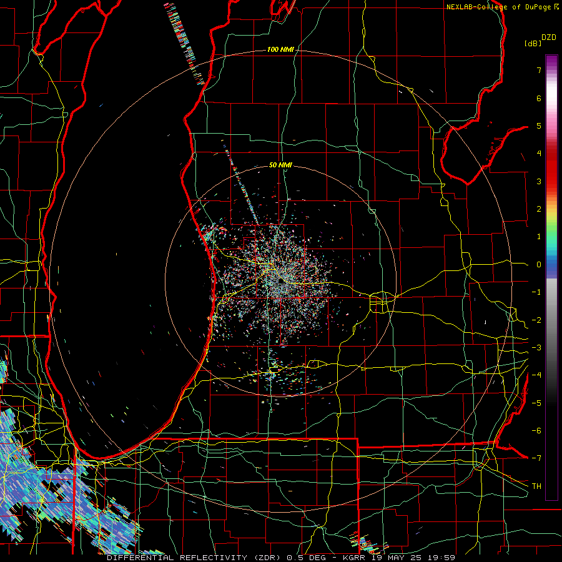
Task: Click the 3 dB tick label
Action: click(x=539, y=181)
